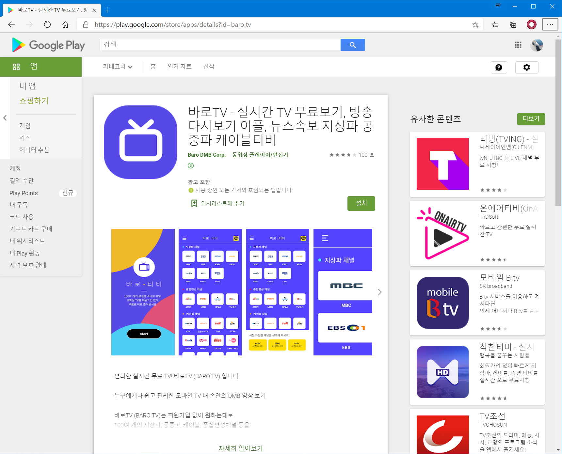Click the page vertical scrollbar thumb
This screenshot has height=454, width=562.
coord(558,122)
